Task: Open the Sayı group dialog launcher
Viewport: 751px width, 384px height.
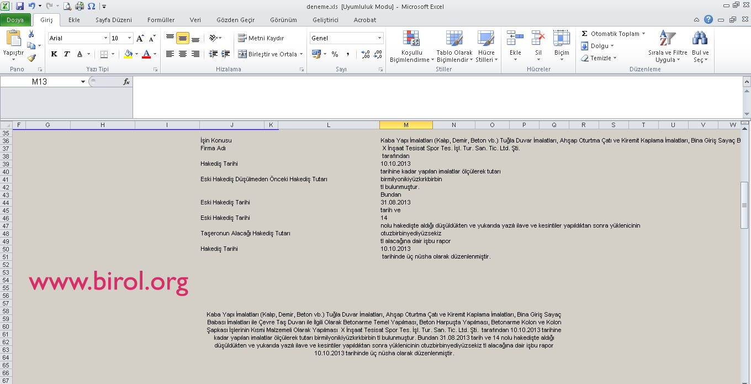Action: pos(381,70)
